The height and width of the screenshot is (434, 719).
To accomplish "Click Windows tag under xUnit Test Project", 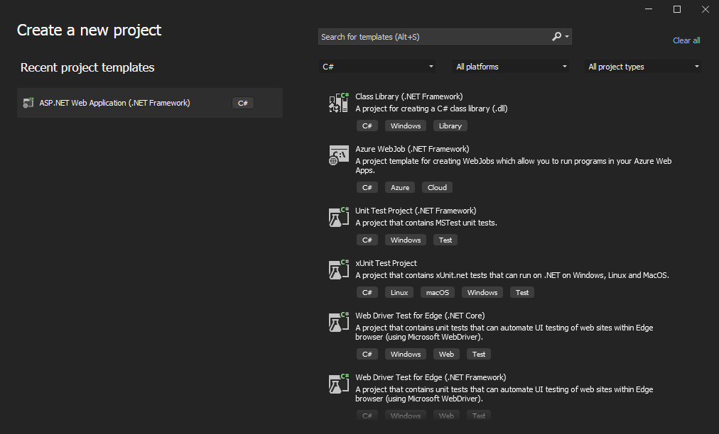I will point(482,293).
